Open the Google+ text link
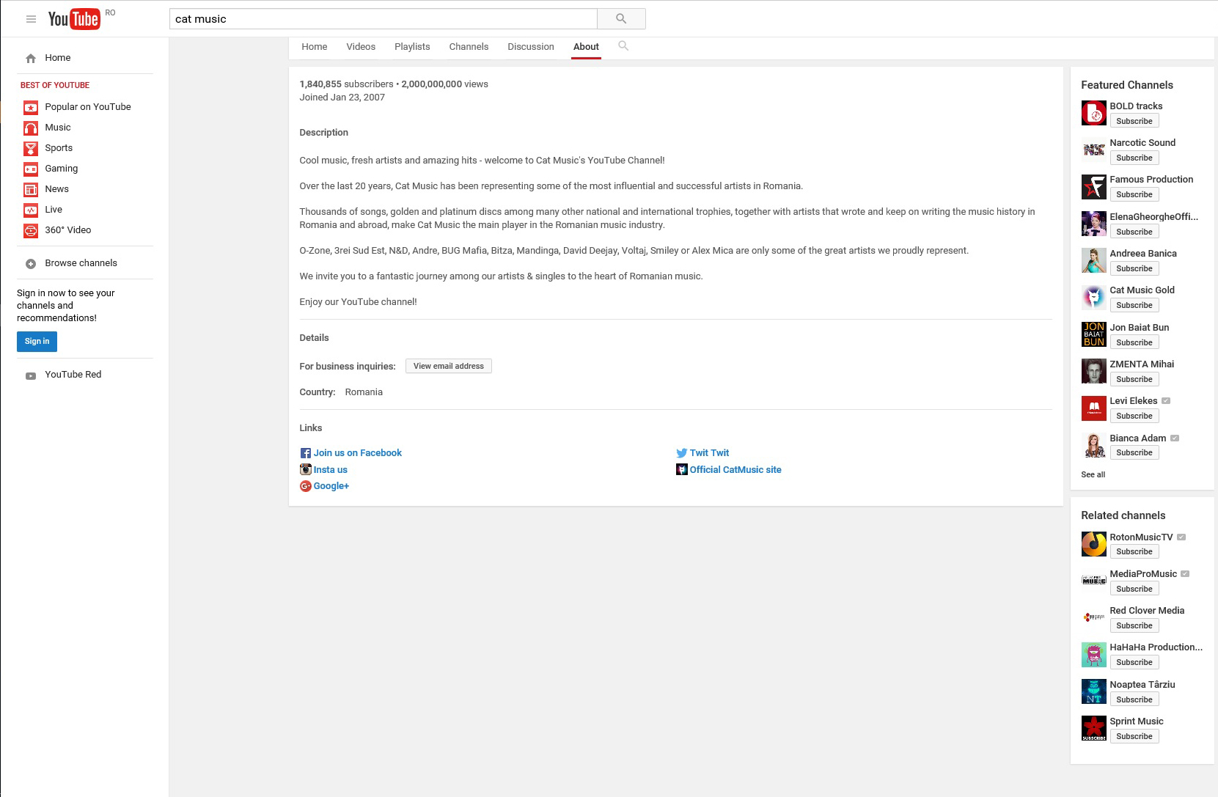Viewport: 1218px width, 797px height. [331, 486]
